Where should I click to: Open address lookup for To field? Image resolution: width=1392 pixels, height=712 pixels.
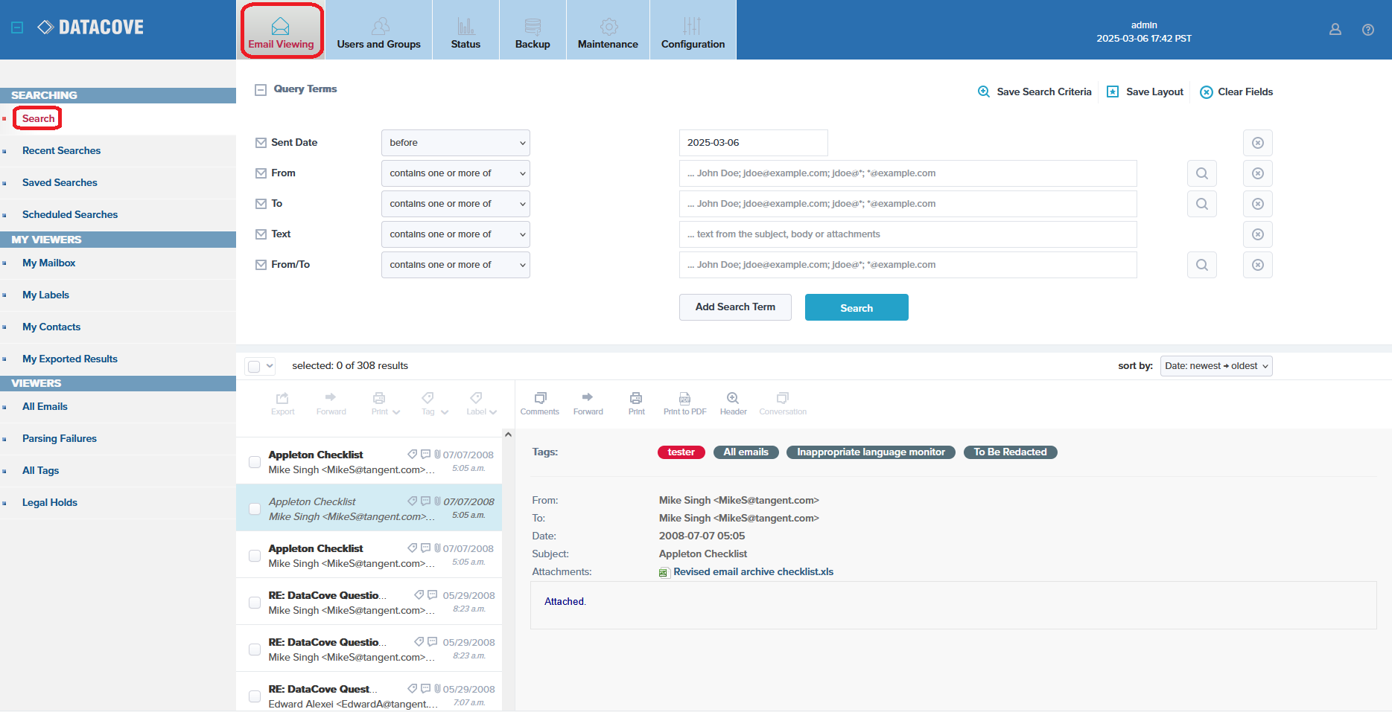click(x=1202, y=204)
